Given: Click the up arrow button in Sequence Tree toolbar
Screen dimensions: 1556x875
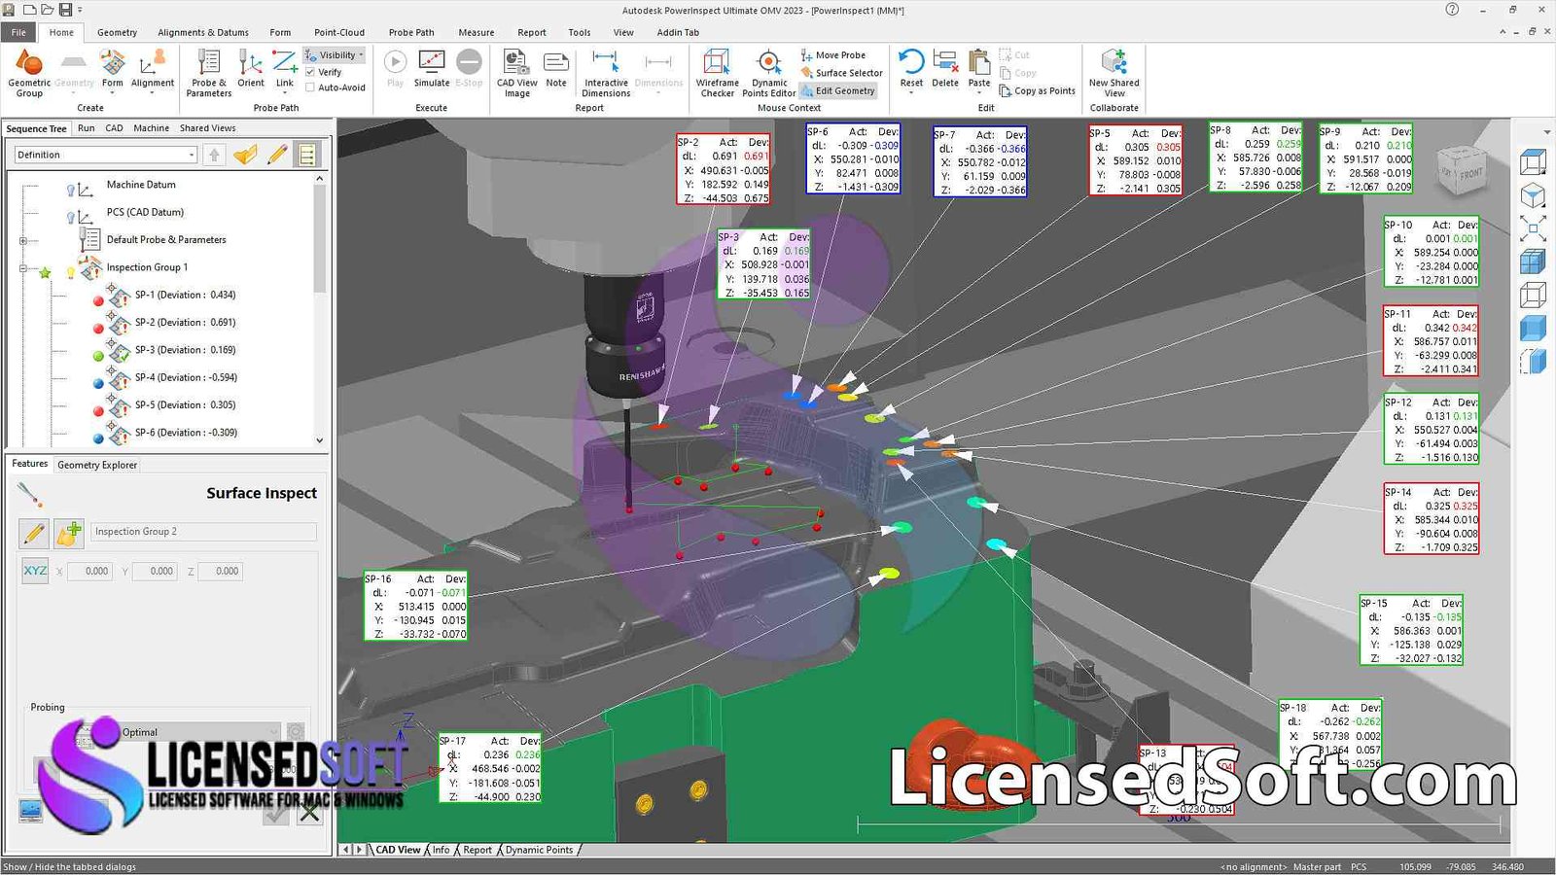Looking at the screenshot, I should click(215, 155).
